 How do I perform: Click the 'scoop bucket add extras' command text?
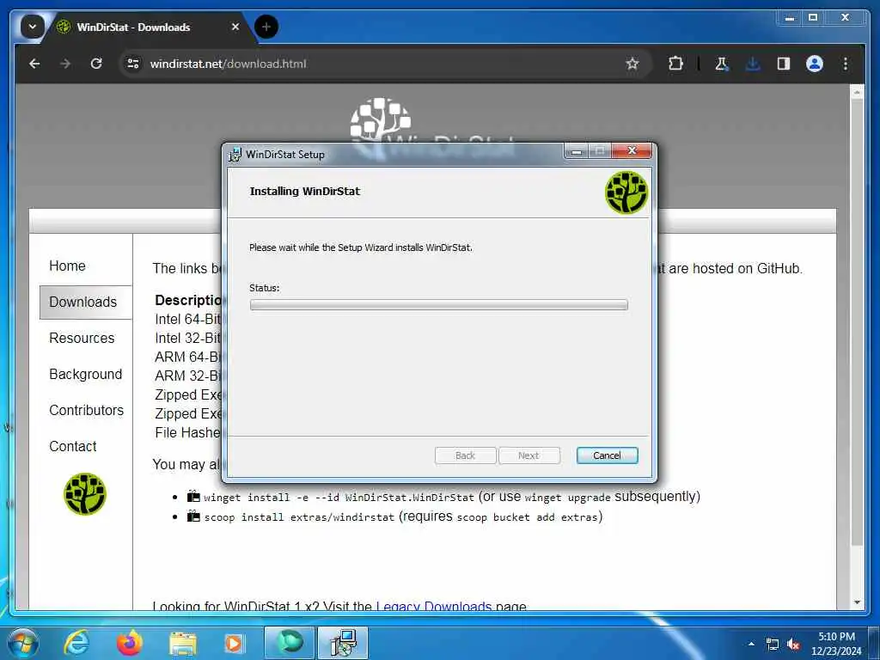pyautogui.click(x=527, y=516)
